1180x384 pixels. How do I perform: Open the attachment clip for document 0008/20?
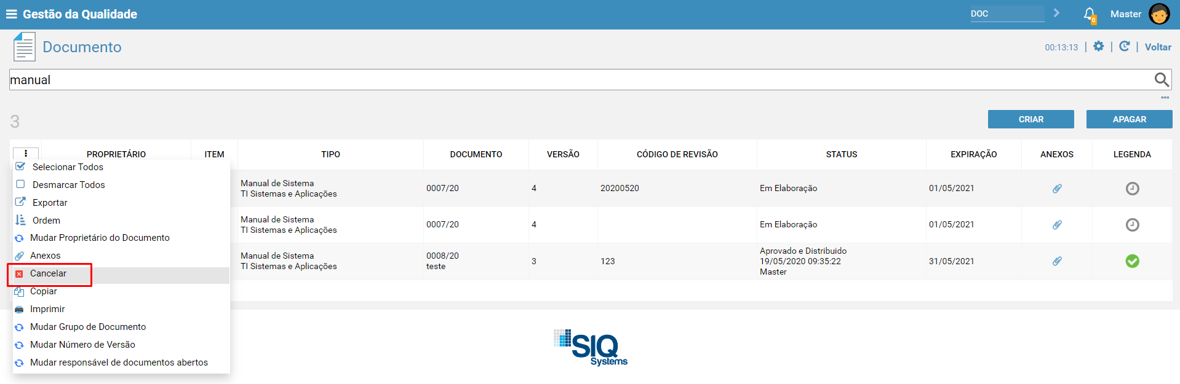tap(1057, 261)
